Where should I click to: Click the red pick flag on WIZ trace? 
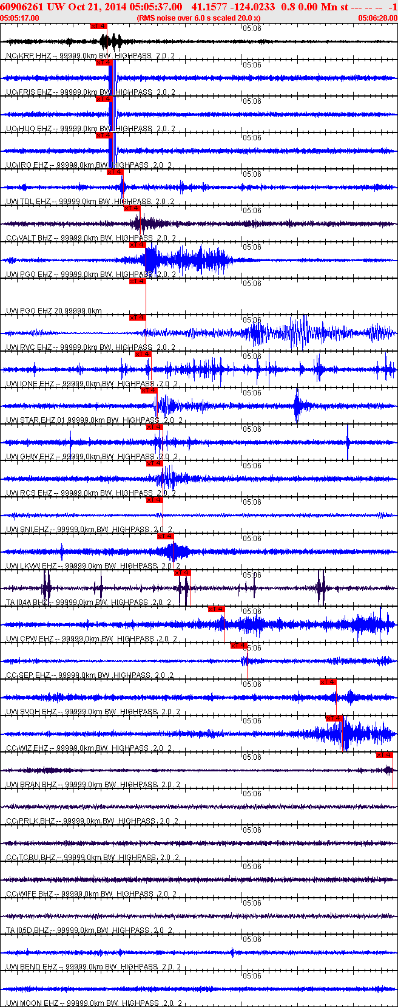334,719
